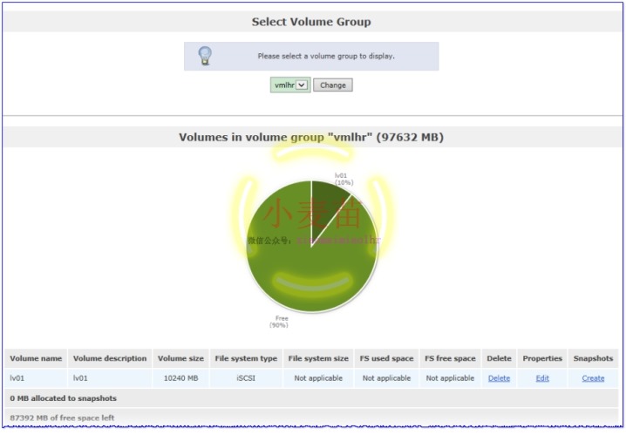This screenshot has width=626, height=435.
Task: Click the Properties column header
Action: (542, 358)
